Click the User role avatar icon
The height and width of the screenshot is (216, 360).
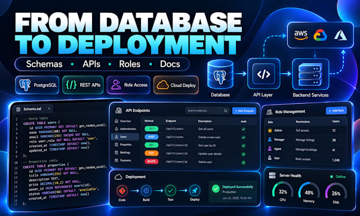click(270, 158)
